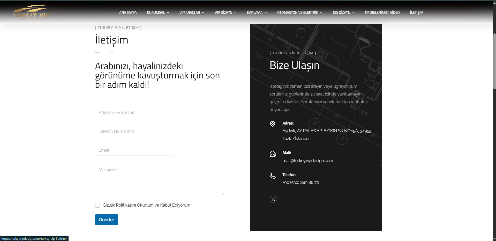Focus the Adınız ve Soyadınız field

click(x=134, y=113)
